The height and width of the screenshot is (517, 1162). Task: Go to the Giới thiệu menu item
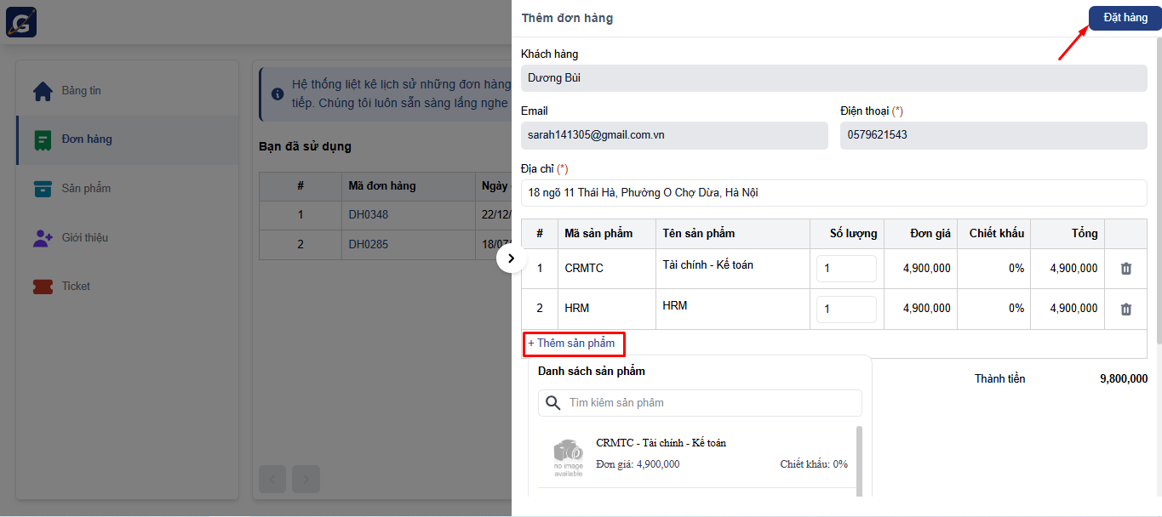84,238
